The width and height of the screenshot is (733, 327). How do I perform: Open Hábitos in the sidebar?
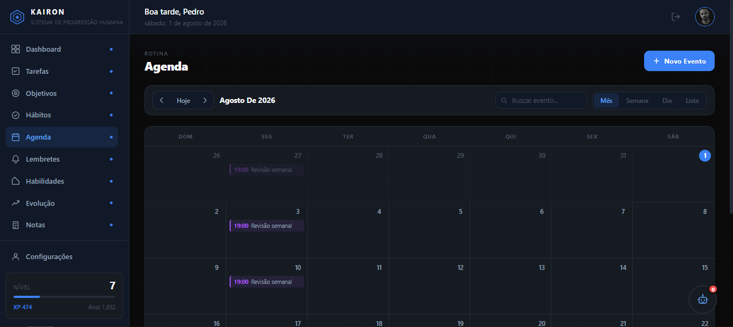(x=61, y=115)
